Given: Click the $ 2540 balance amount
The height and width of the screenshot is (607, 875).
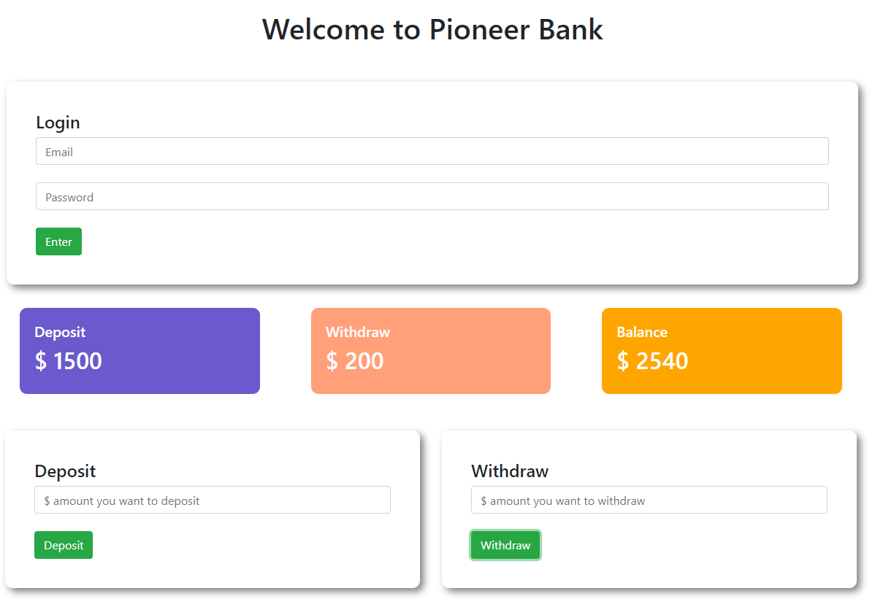Looking at the screenshot, I should pyautogui.click(x=652, y=361).
